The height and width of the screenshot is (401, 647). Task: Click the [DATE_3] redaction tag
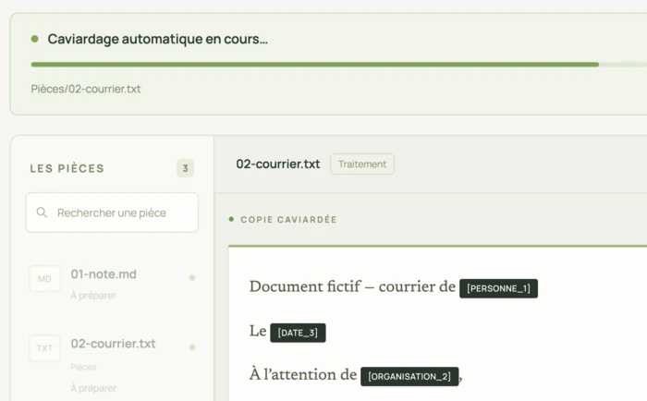tap(298, 333)
